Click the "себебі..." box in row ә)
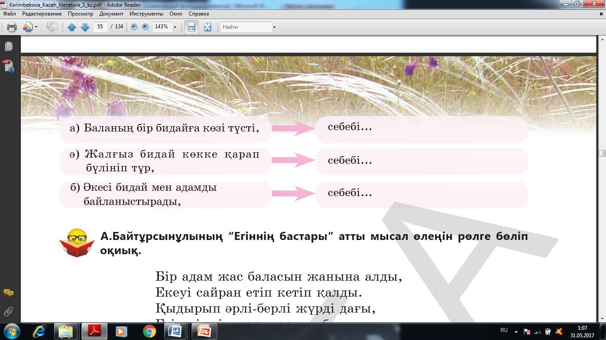The height and width of the screenshot is (340, 606). point(421,161)
